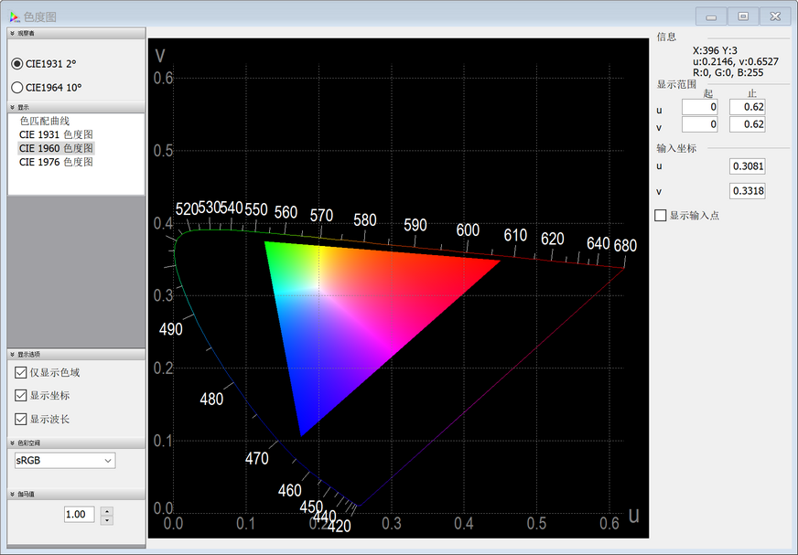
Task: Click the 470 wavelength label
Action: point(256,459)
